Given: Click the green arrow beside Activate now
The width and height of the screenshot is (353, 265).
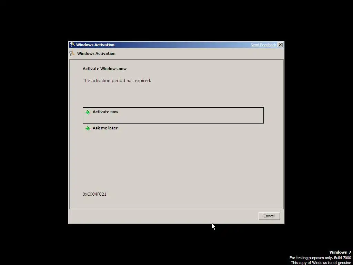Looking at the screenshot, I should click(x=88, y=112).
